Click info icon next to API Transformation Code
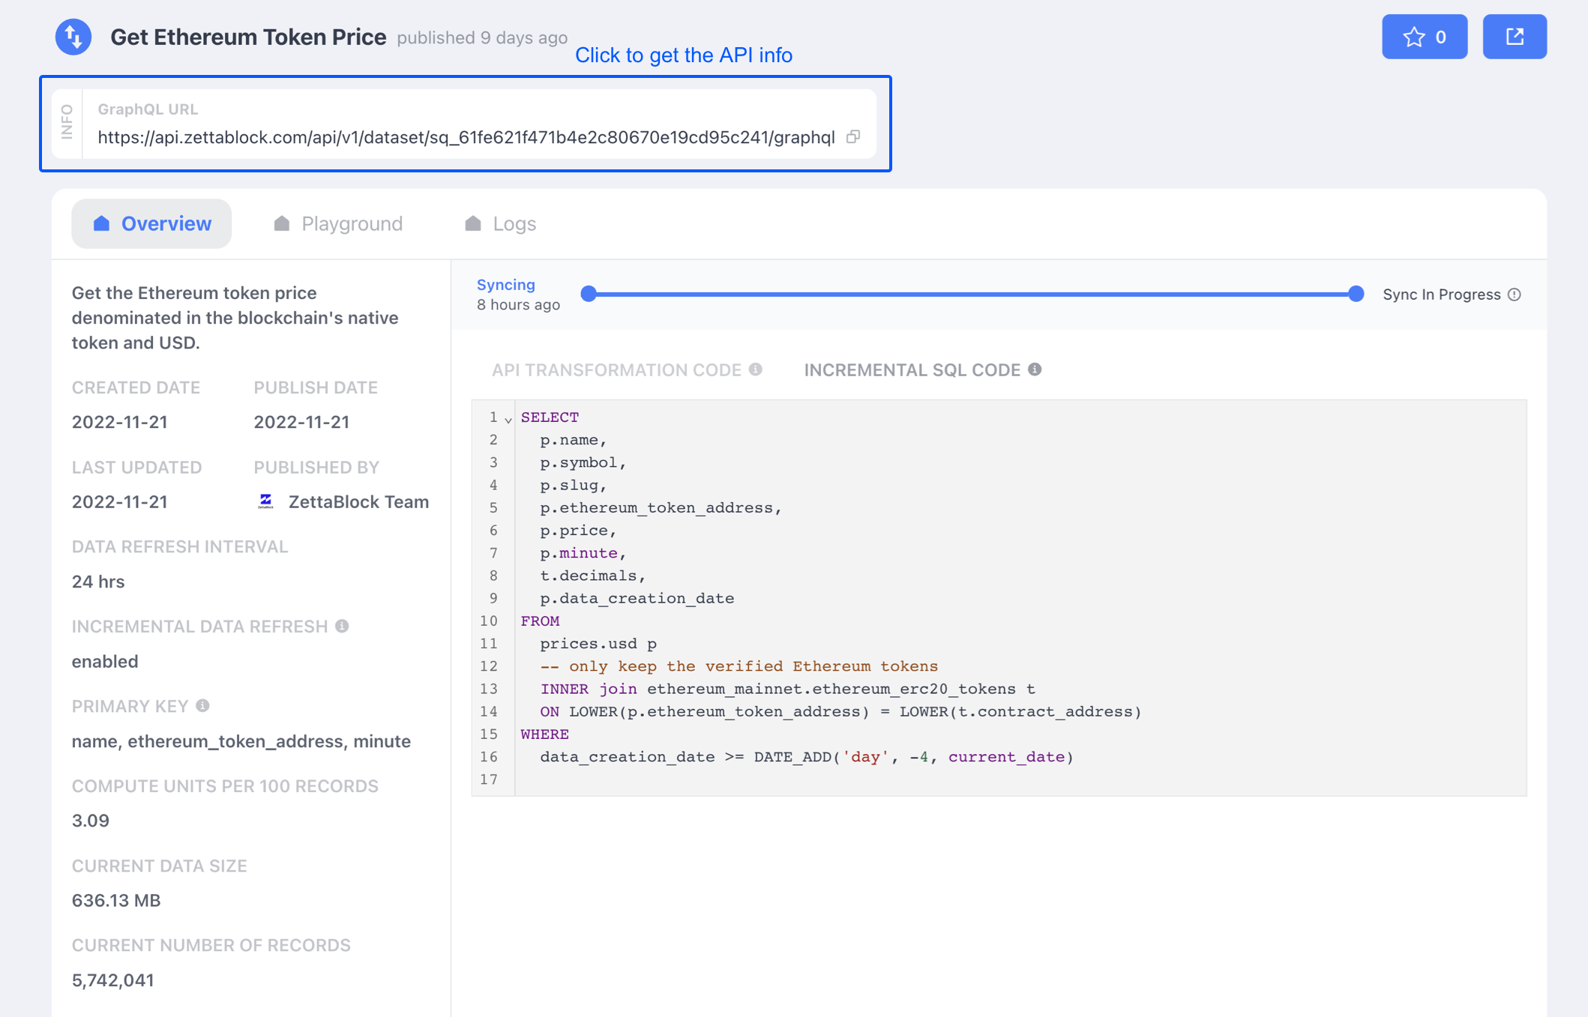The width and height of the screenshot is (1588, 1017). [x=756, y=369]
